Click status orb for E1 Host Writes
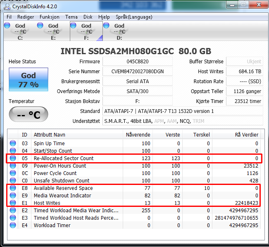269x247 pixels. click(13, 203)
